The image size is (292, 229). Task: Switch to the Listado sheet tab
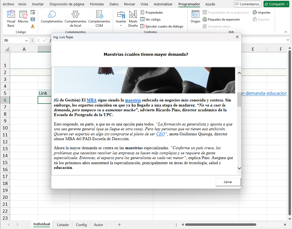point(63,225)
